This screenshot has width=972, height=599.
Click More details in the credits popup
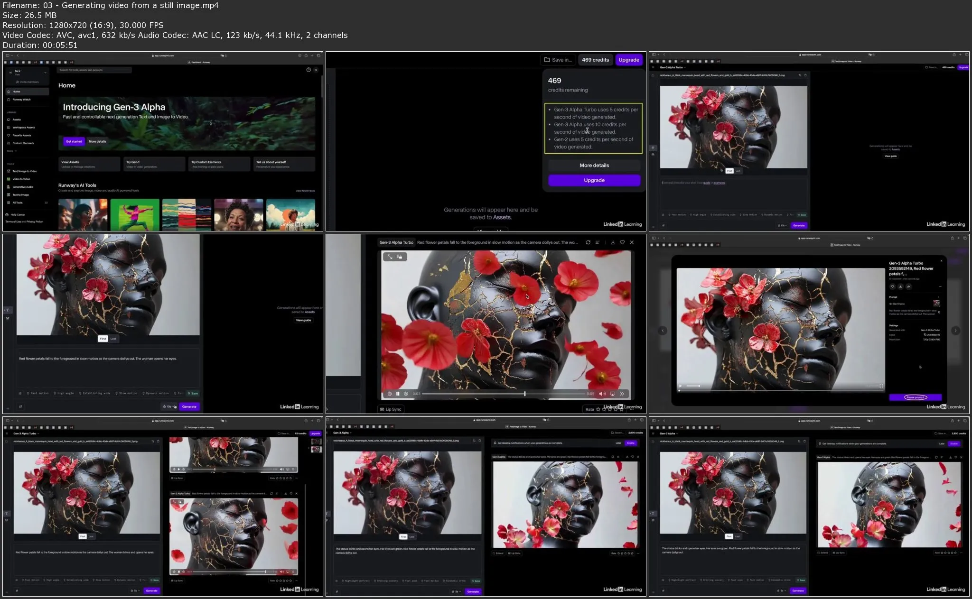click(594, 165)
